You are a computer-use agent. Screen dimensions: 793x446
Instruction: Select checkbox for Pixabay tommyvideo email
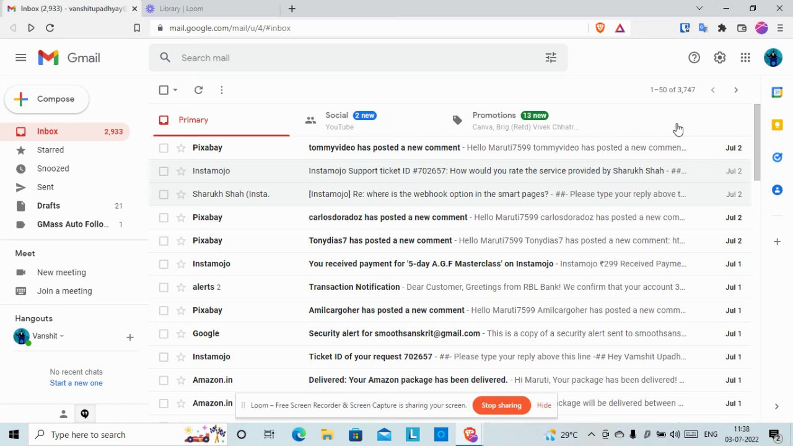tap(164, 147)
